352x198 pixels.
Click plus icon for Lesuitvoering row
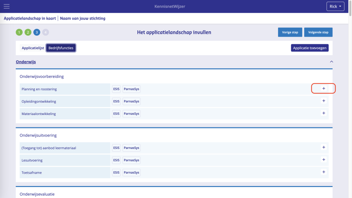[323, 160]
